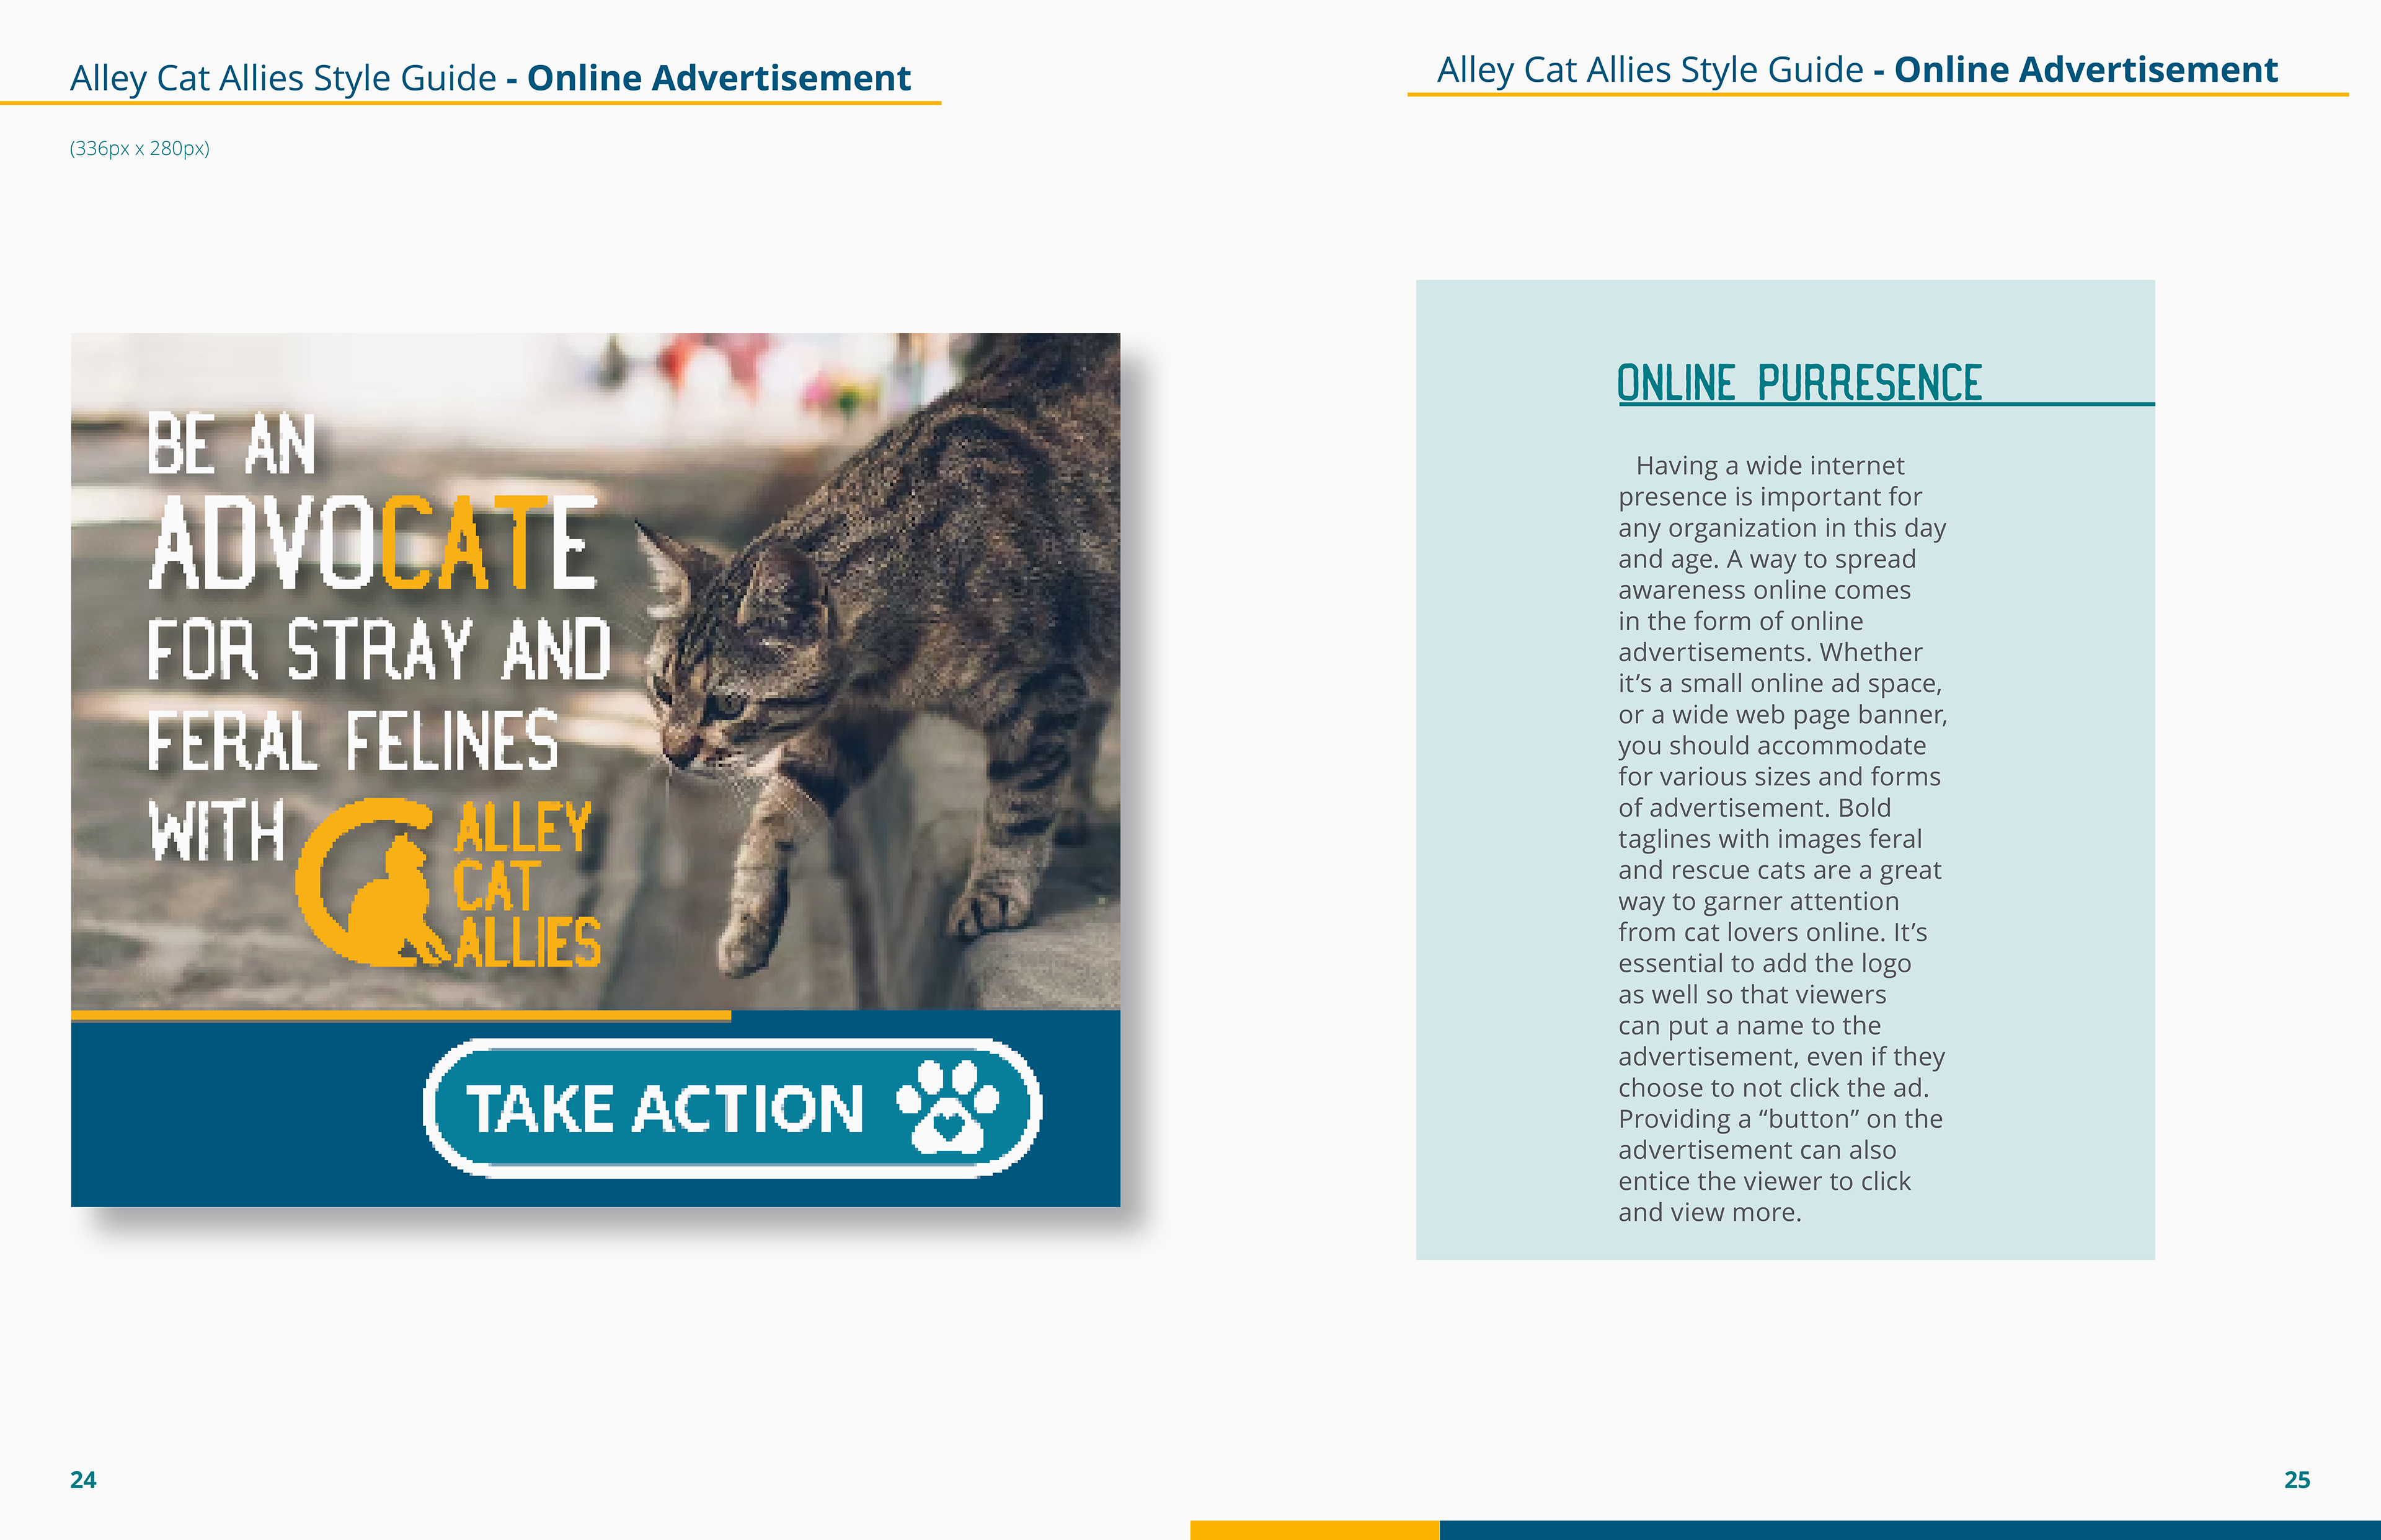Click the paw print icon on the button

947,1106
